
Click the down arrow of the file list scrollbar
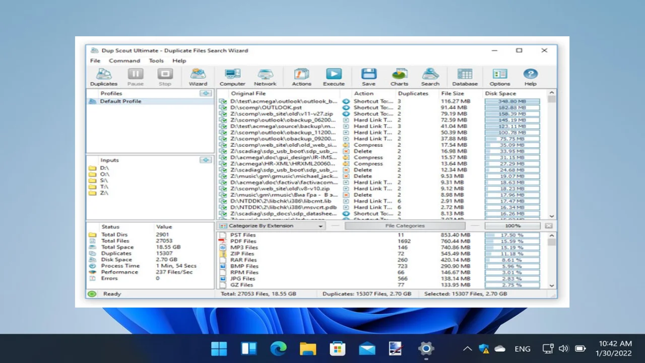552,216
